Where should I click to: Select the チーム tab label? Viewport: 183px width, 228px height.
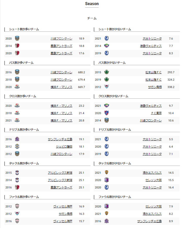tap(92, 18)
